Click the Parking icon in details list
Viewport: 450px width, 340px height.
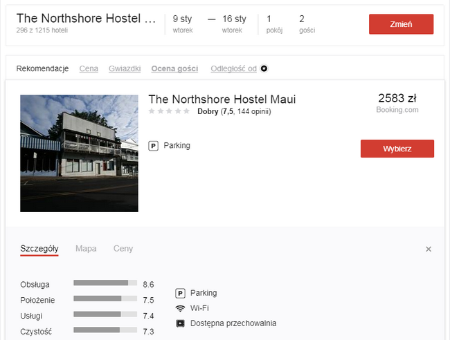point(180,293)
